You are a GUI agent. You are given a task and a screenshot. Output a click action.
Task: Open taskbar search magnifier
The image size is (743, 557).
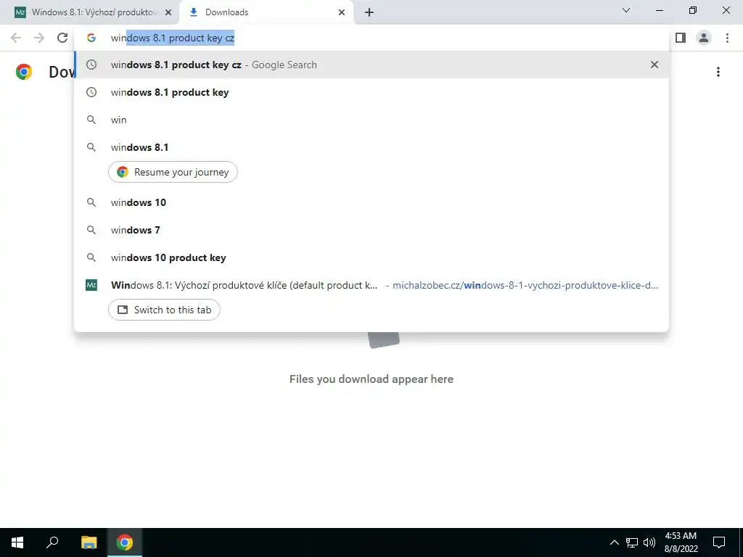coord(52,542)
